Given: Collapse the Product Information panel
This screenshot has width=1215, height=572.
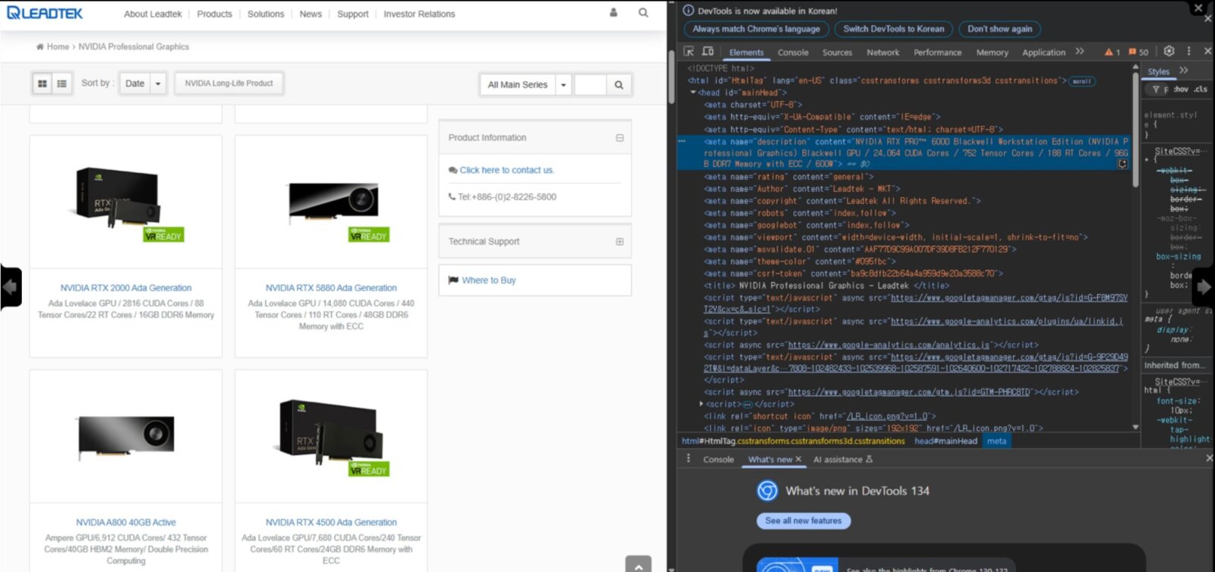Looking at the screenshot, I should 620,138.
